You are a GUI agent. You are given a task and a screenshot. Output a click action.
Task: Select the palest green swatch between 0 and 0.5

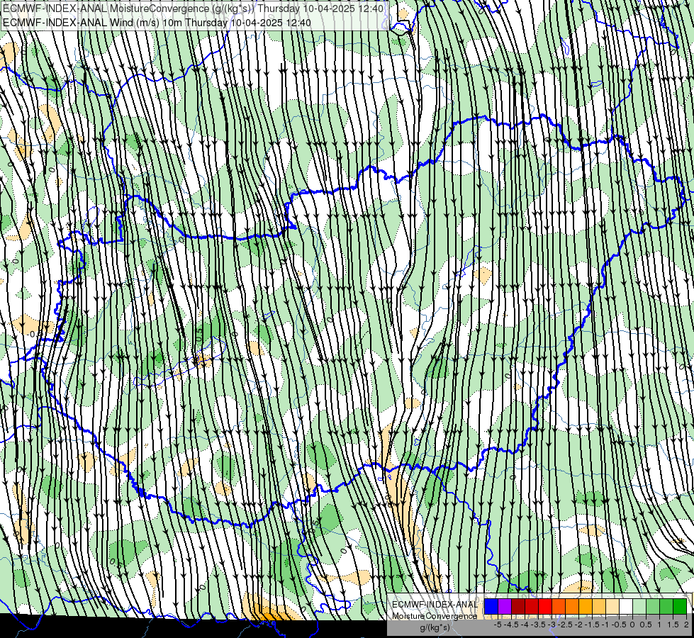pyautogui.click(x=639, y=607)
